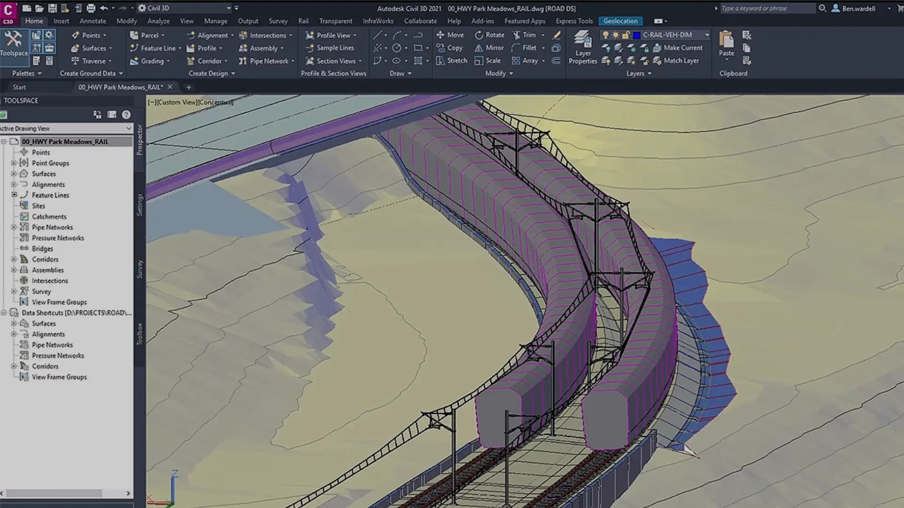Switch to the Annotate ribbon tab
Viewport: 904px width, 508px height.
[x=92, y=21]
